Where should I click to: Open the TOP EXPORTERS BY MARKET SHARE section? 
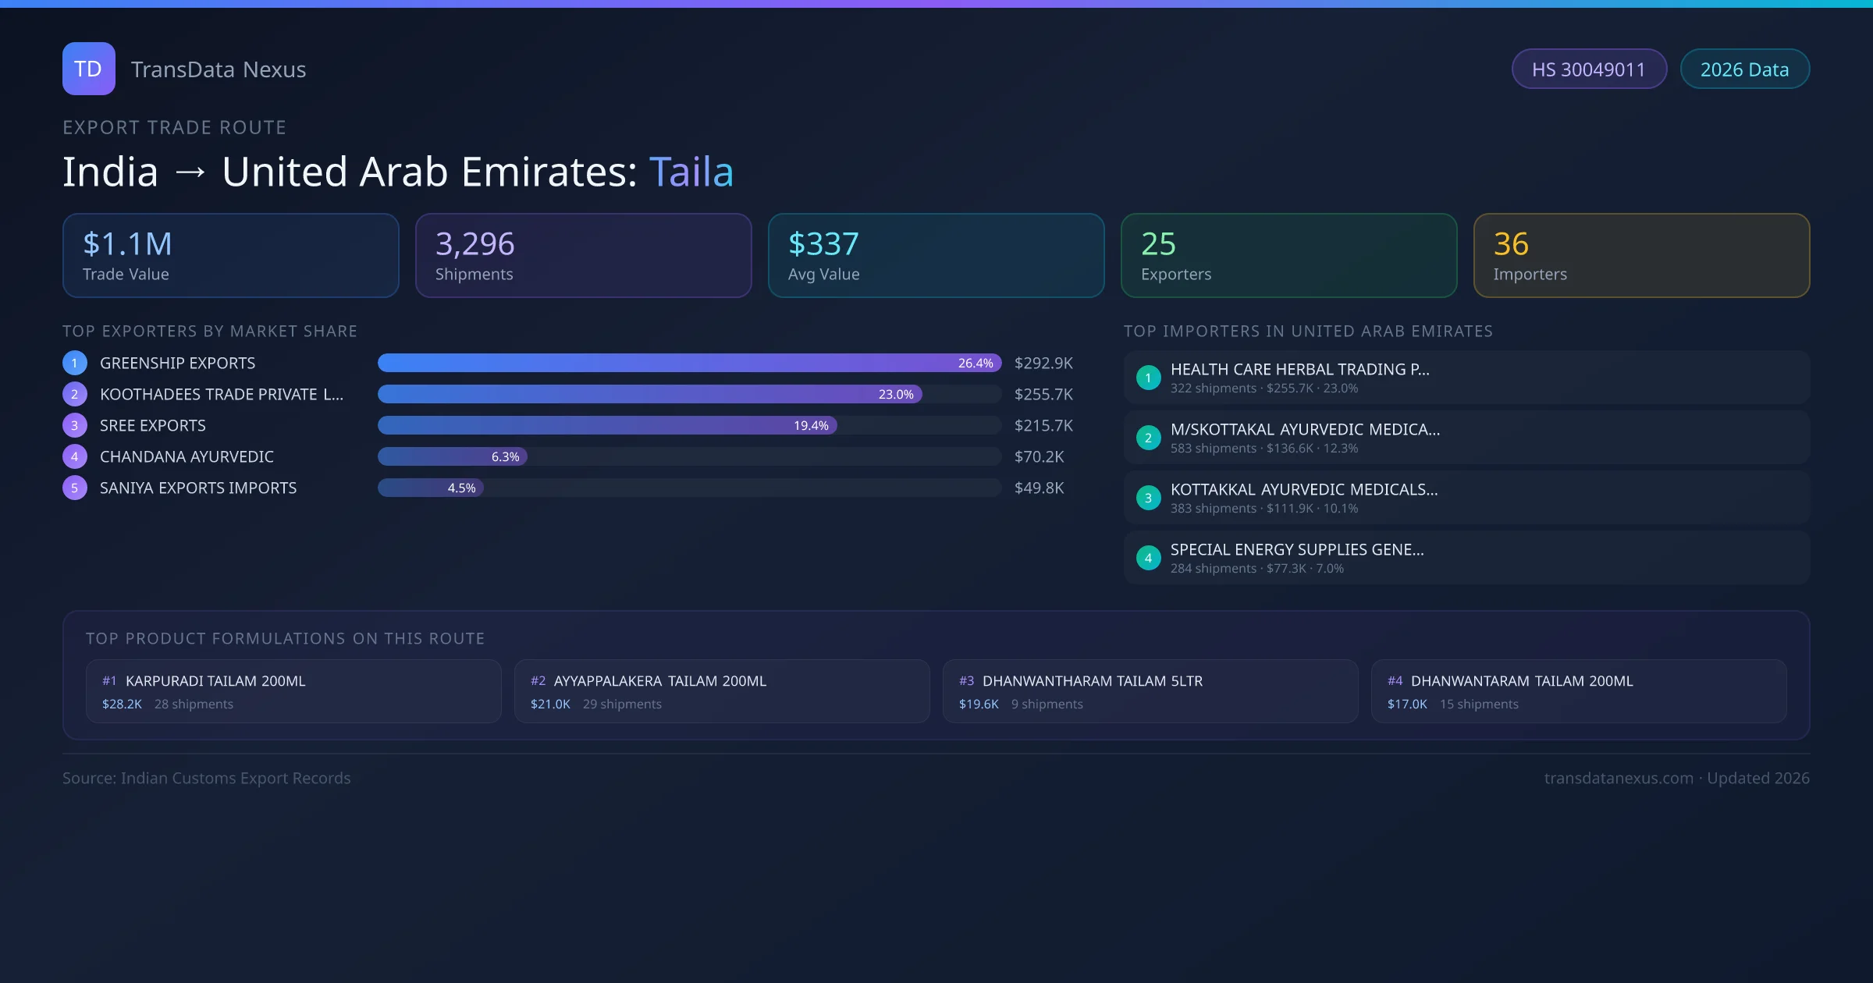coord(209,331)
